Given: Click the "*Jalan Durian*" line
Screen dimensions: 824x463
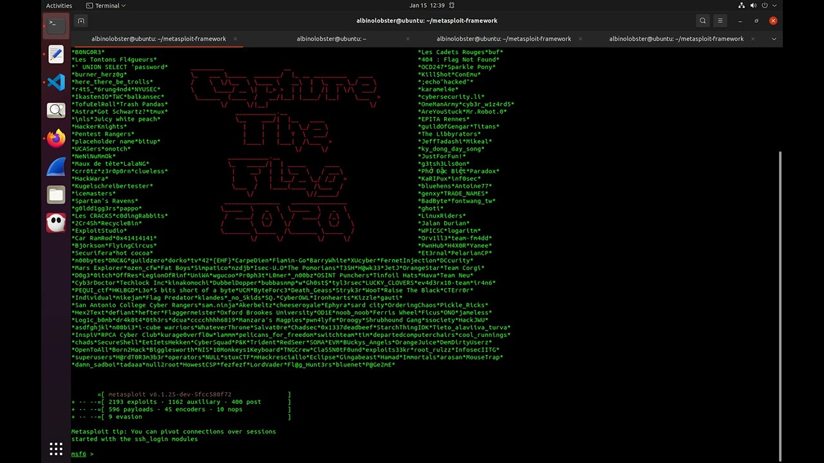Looking at the screenshot, I should tap(444, 224).
